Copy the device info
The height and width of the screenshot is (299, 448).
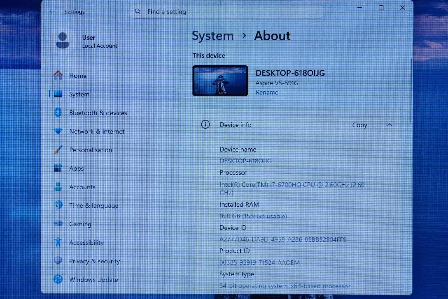[x=359, y=125]
